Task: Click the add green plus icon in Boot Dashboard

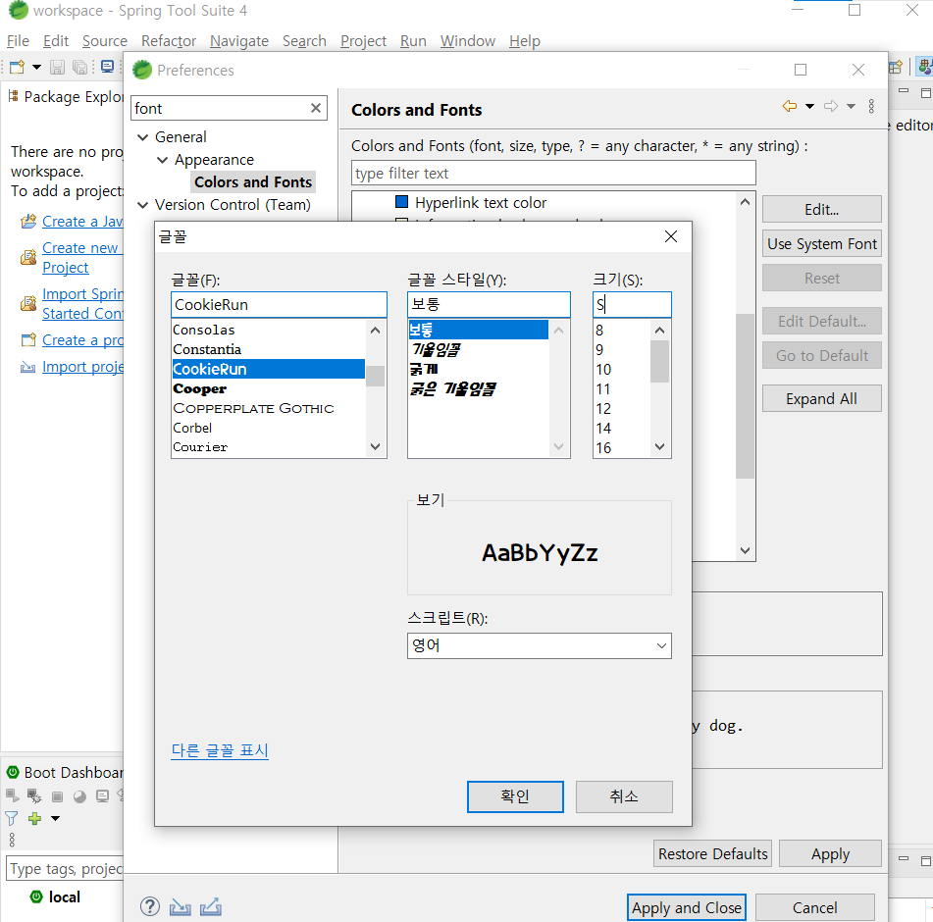Action: tap(34, 818)
